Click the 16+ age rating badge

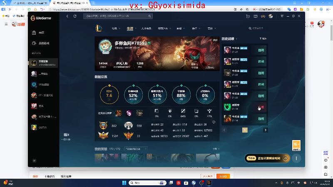pyautogui.click(x=296, y=145)
